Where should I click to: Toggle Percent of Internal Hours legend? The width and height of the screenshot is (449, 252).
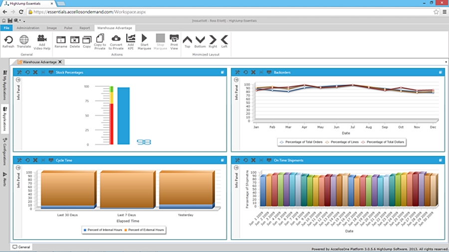click(102, 230)
